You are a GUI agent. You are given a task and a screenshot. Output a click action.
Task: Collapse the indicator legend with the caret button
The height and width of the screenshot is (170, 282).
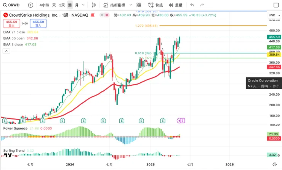pos(6,51)
